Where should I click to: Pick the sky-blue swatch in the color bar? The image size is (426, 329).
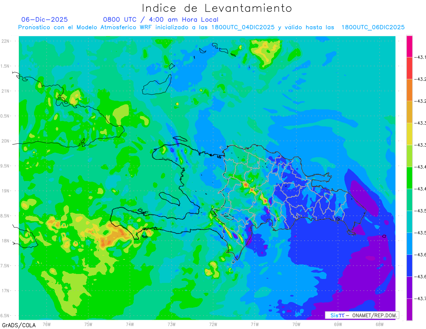coord(410,243)
